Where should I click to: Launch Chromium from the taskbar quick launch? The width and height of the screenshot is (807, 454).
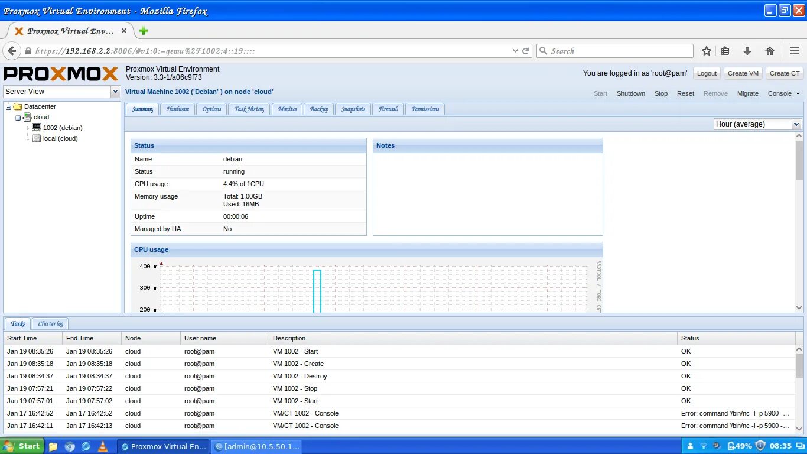[70, 446]
